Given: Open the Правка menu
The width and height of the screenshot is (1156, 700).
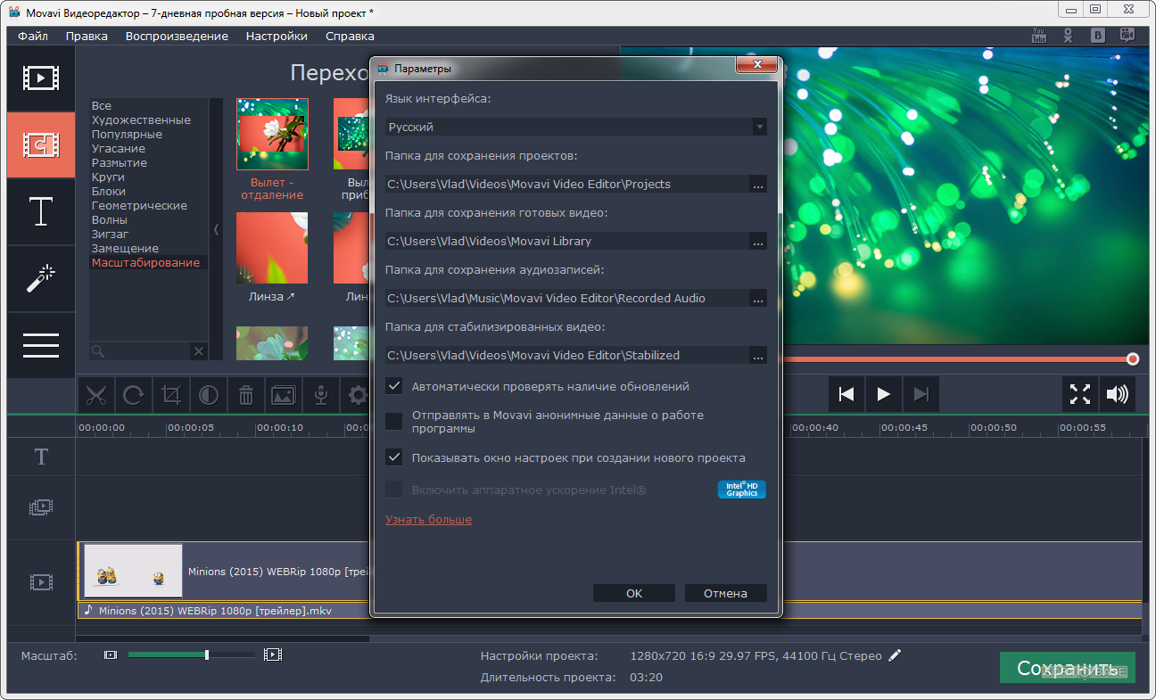Looking at the screenshot, I should tap(87, 36).
